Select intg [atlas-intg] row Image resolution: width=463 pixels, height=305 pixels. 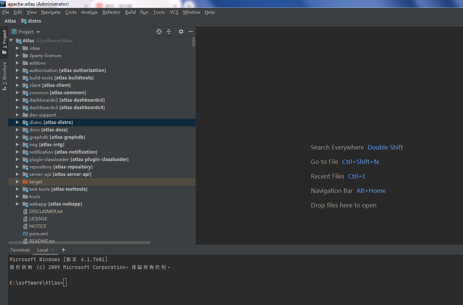102,145
